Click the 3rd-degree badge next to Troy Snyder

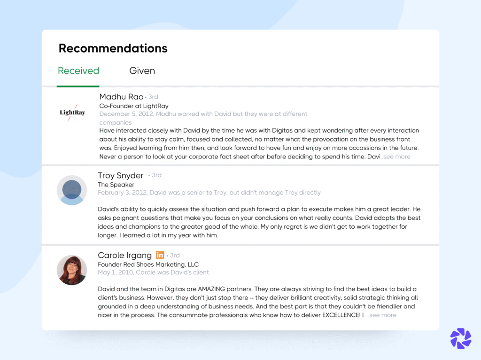pos(156,175)
